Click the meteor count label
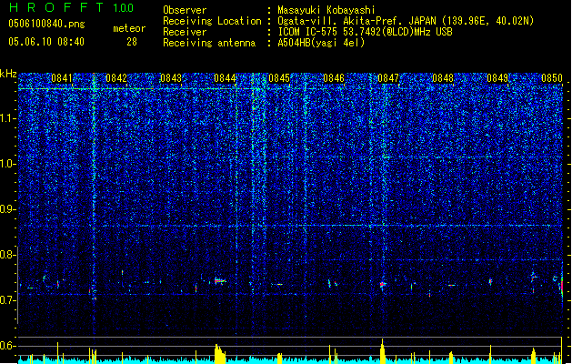This screenshot has width=572, height=364. pyautogui.click(x=129, y=28)
